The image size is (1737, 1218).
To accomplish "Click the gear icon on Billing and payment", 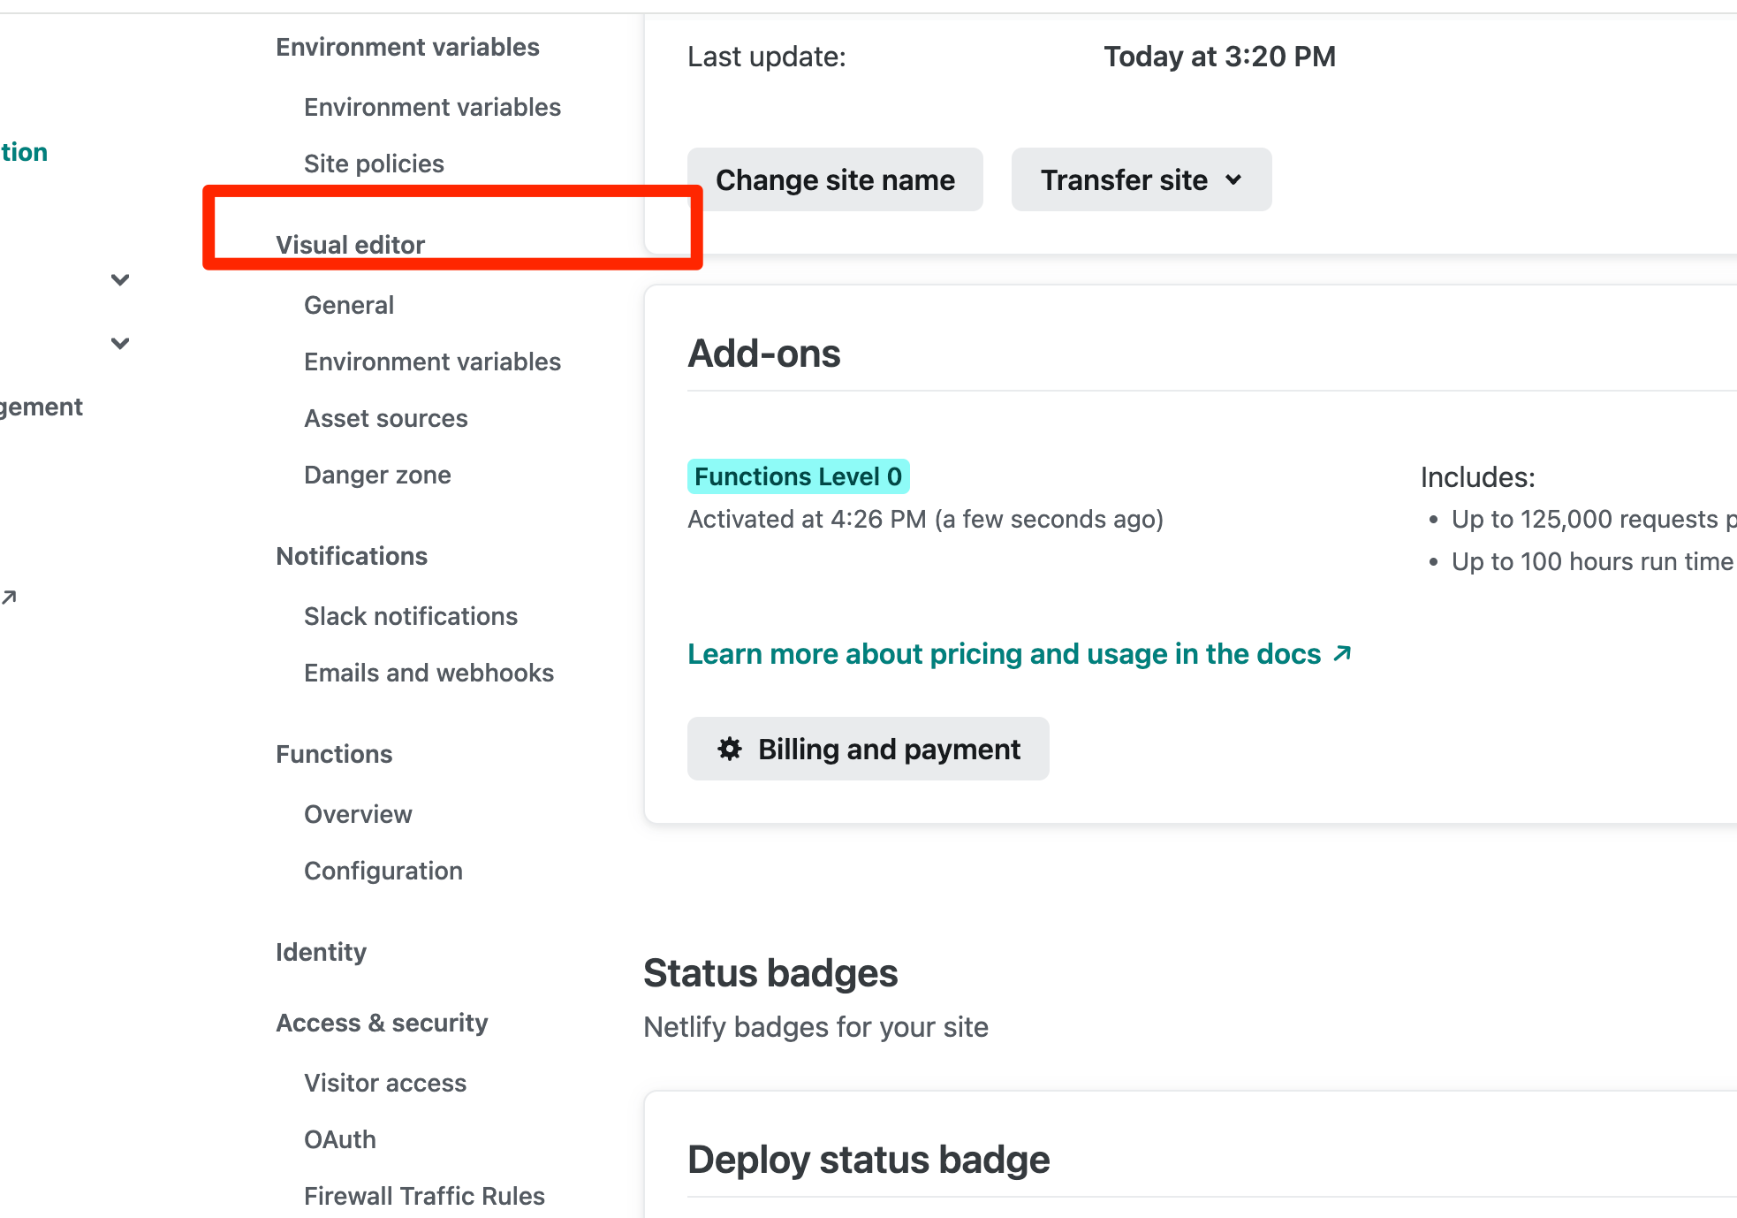I will point(729,749).
